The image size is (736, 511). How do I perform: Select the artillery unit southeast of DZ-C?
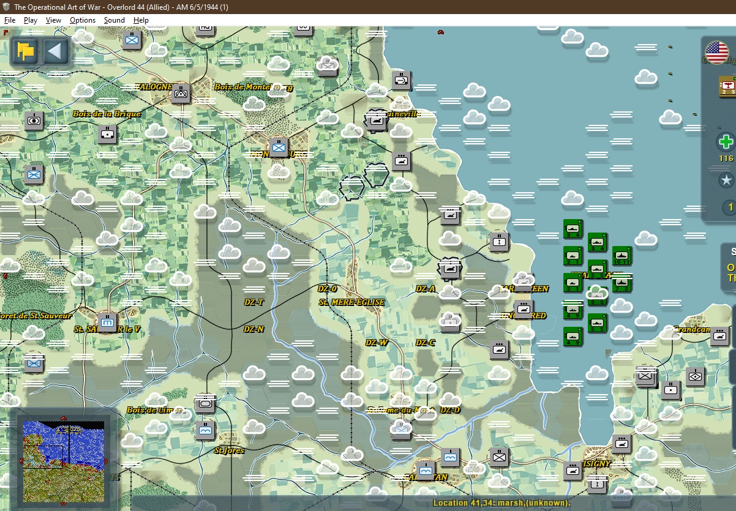pos(499,349)
